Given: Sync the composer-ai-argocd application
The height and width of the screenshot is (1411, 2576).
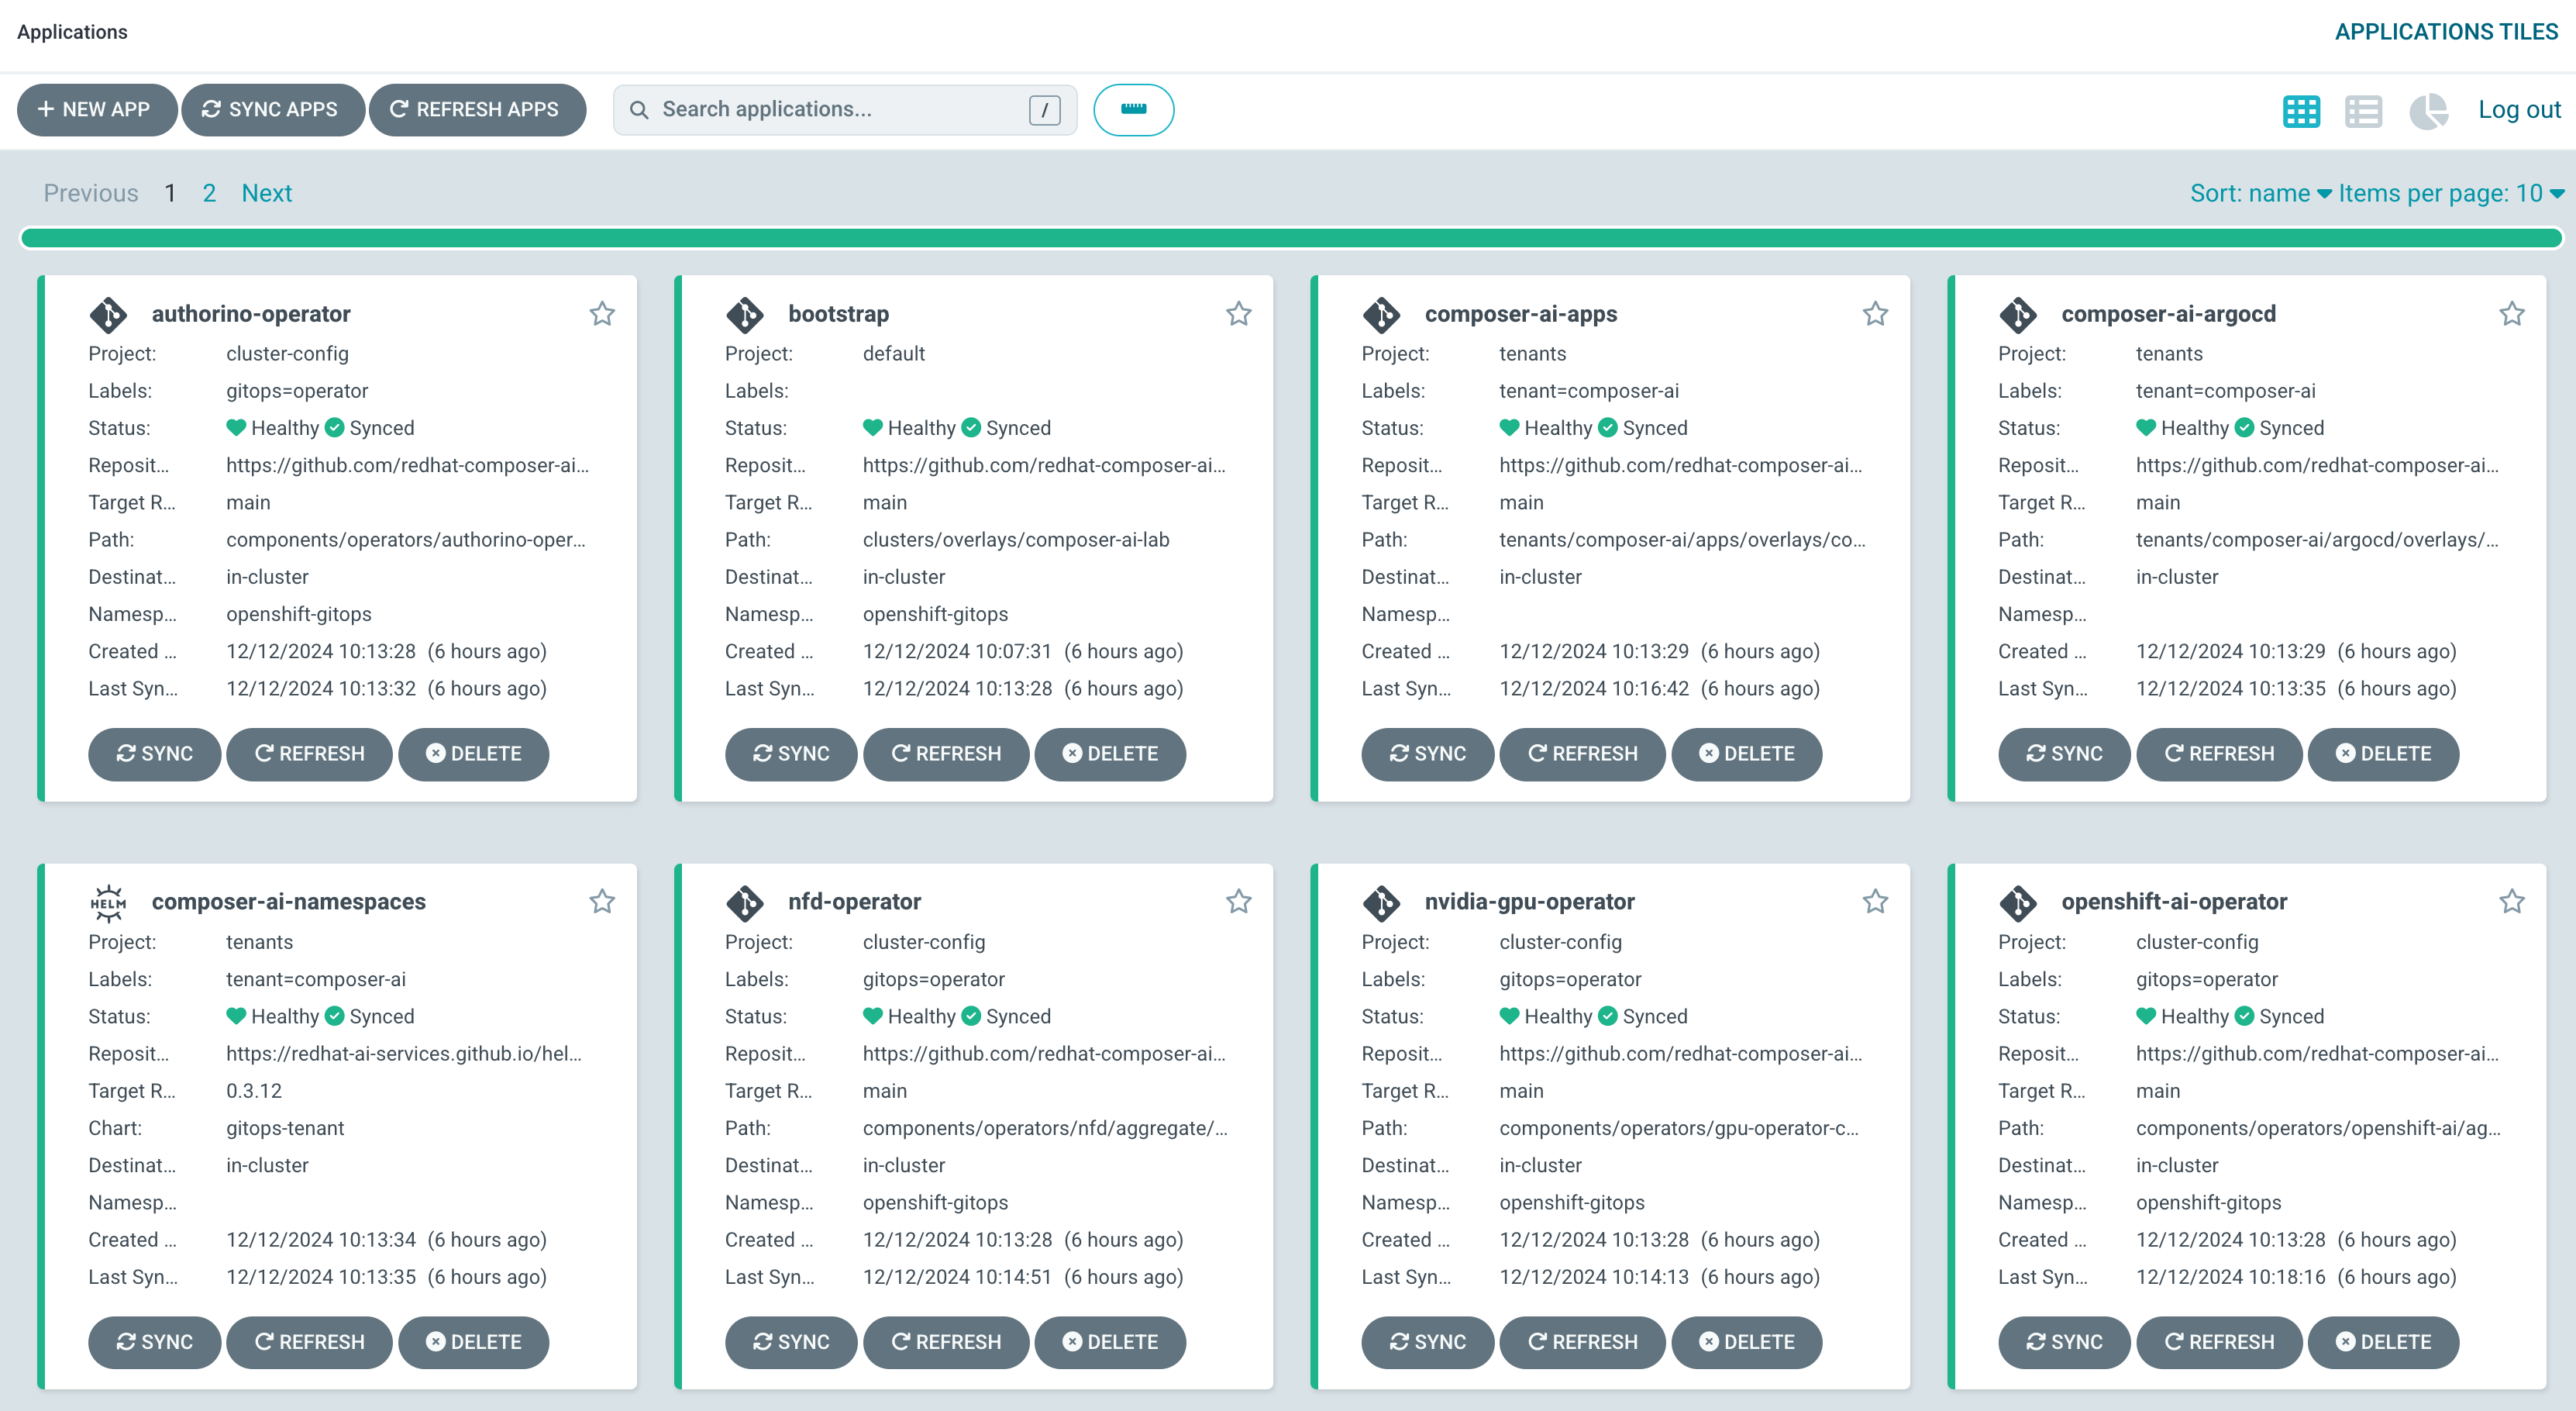Looking at the screenshot, I should (2064, 754).
